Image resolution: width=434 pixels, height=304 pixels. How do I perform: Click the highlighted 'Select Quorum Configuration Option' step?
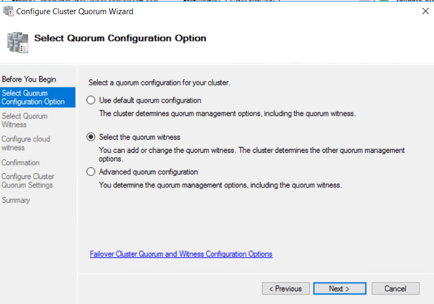click(x=33, y=97)
